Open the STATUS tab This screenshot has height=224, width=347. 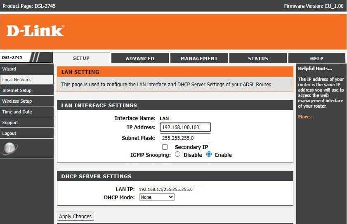pyautogui.click(x=258, y=58)
